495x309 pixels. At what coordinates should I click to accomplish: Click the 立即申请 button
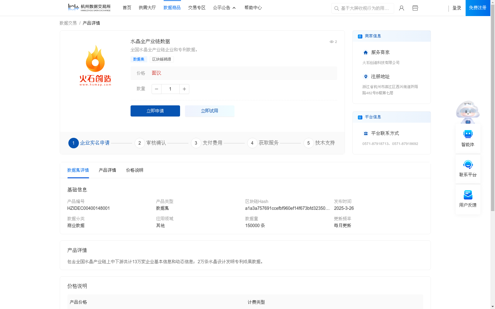click(x=155, y=111)
